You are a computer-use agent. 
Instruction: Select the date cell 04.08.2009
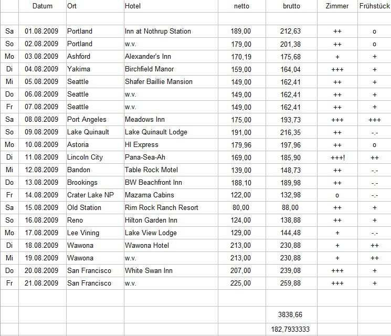coord(43,69)
